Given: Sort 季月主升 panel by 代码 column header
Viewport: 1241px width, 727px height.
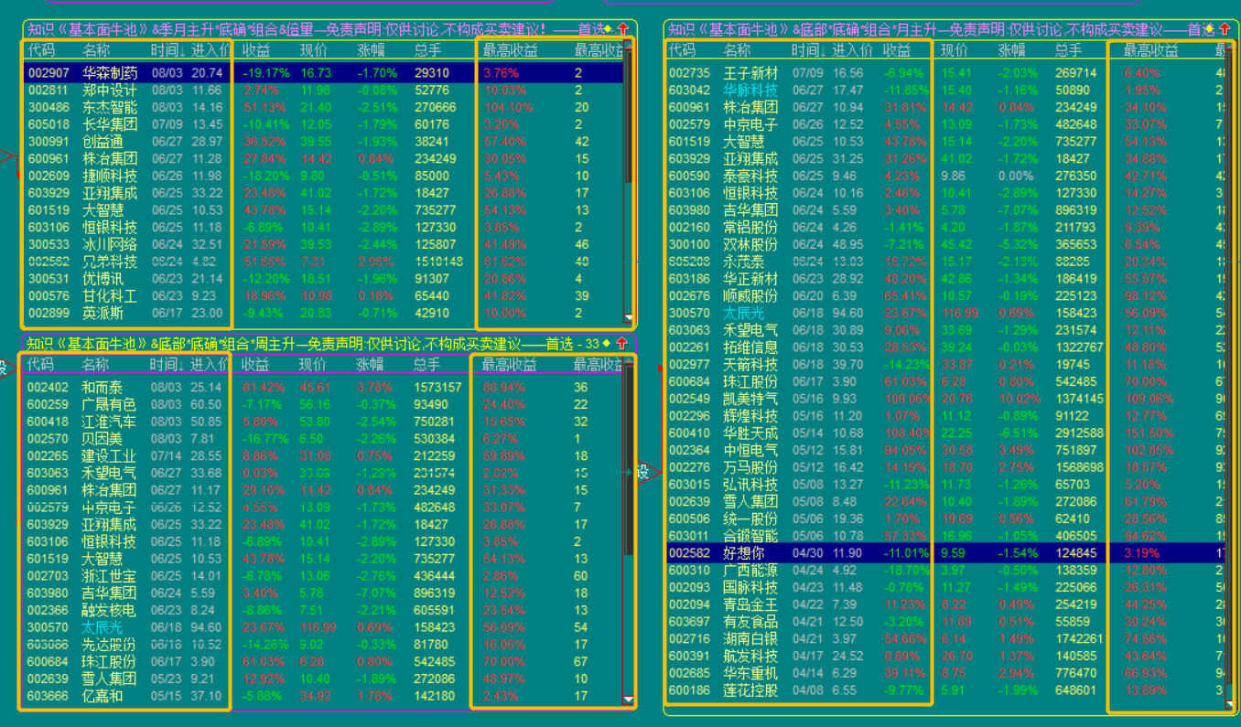Looking at the screenshot, I should pyautogui.click(x=41, y=49).
